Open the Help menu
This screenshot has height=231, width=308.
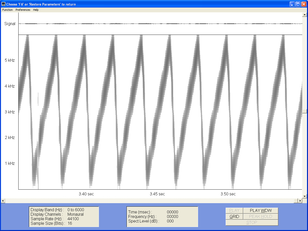tap(36, 10)
